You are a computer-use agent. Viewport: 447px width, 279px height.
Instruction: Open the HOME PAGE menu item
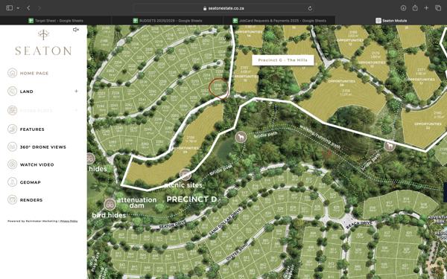34,73
